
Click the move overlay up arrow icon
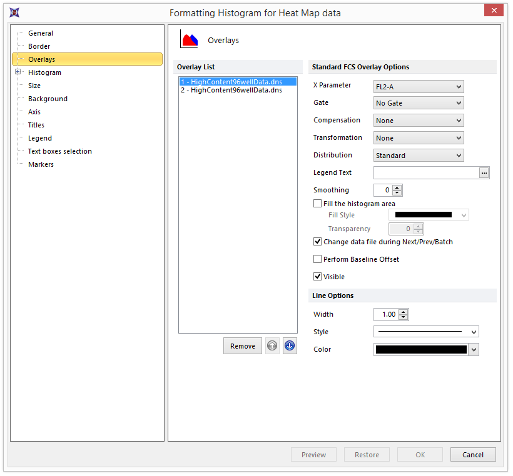[x=272, y=346]
